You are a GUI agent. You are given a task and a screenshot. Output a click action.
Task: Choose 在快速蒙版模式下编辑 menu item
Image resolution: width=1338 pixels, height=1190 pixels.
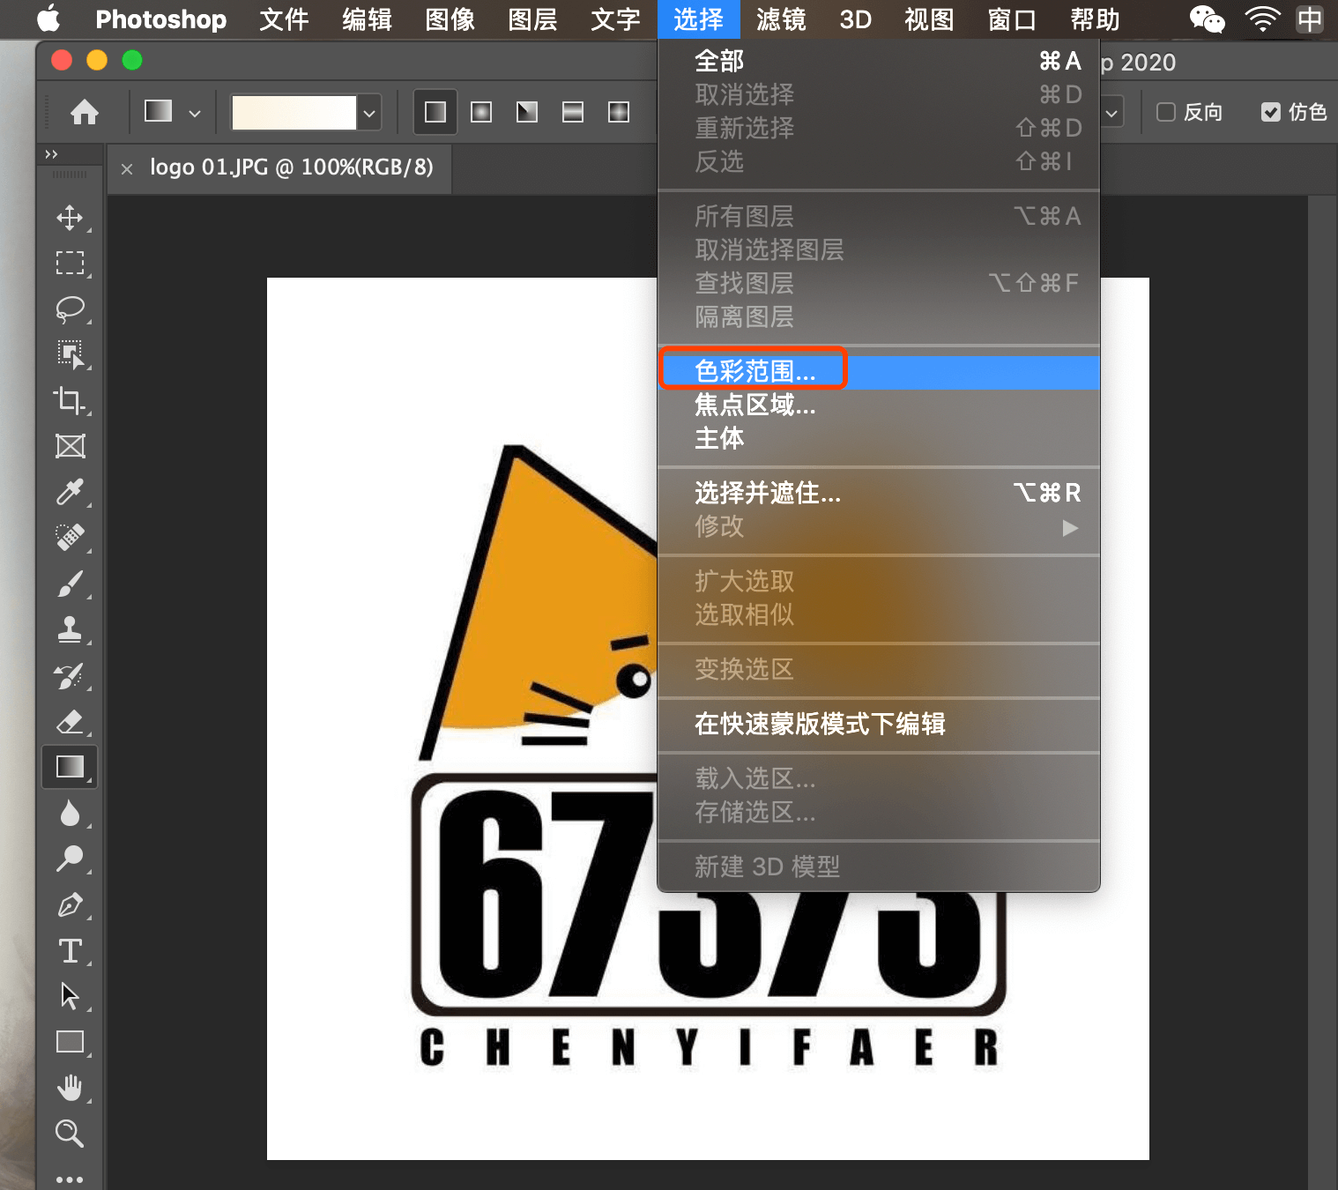click(x=879, y=724)
